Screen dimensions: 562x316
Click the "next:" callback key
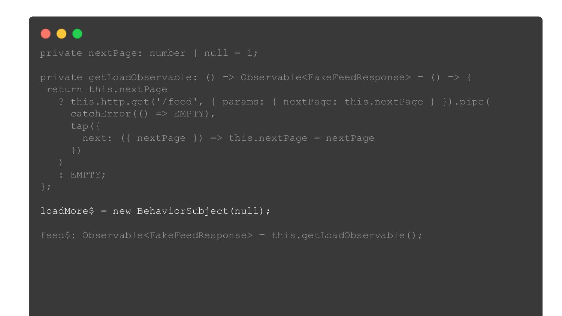97,138
